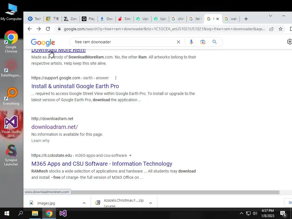Switch to Dow download tab

pyautogui.click(x=107, y=19)
